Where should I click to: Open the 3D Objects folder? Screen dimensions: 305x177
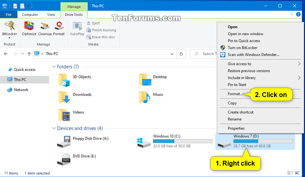pos(75,80)
